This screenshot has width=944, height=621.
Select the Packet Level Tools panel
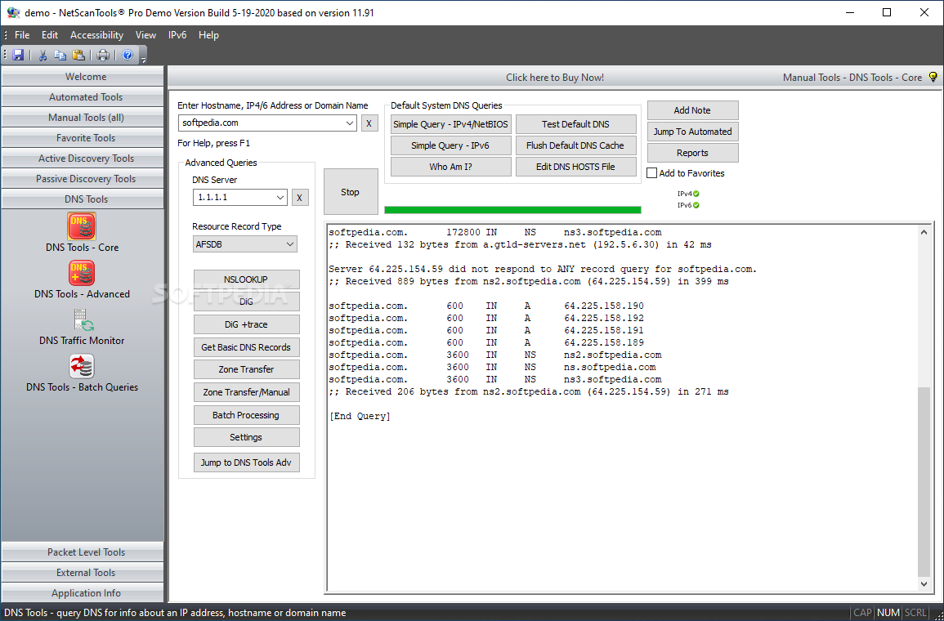pyautogui.click(x=83, y=552)
